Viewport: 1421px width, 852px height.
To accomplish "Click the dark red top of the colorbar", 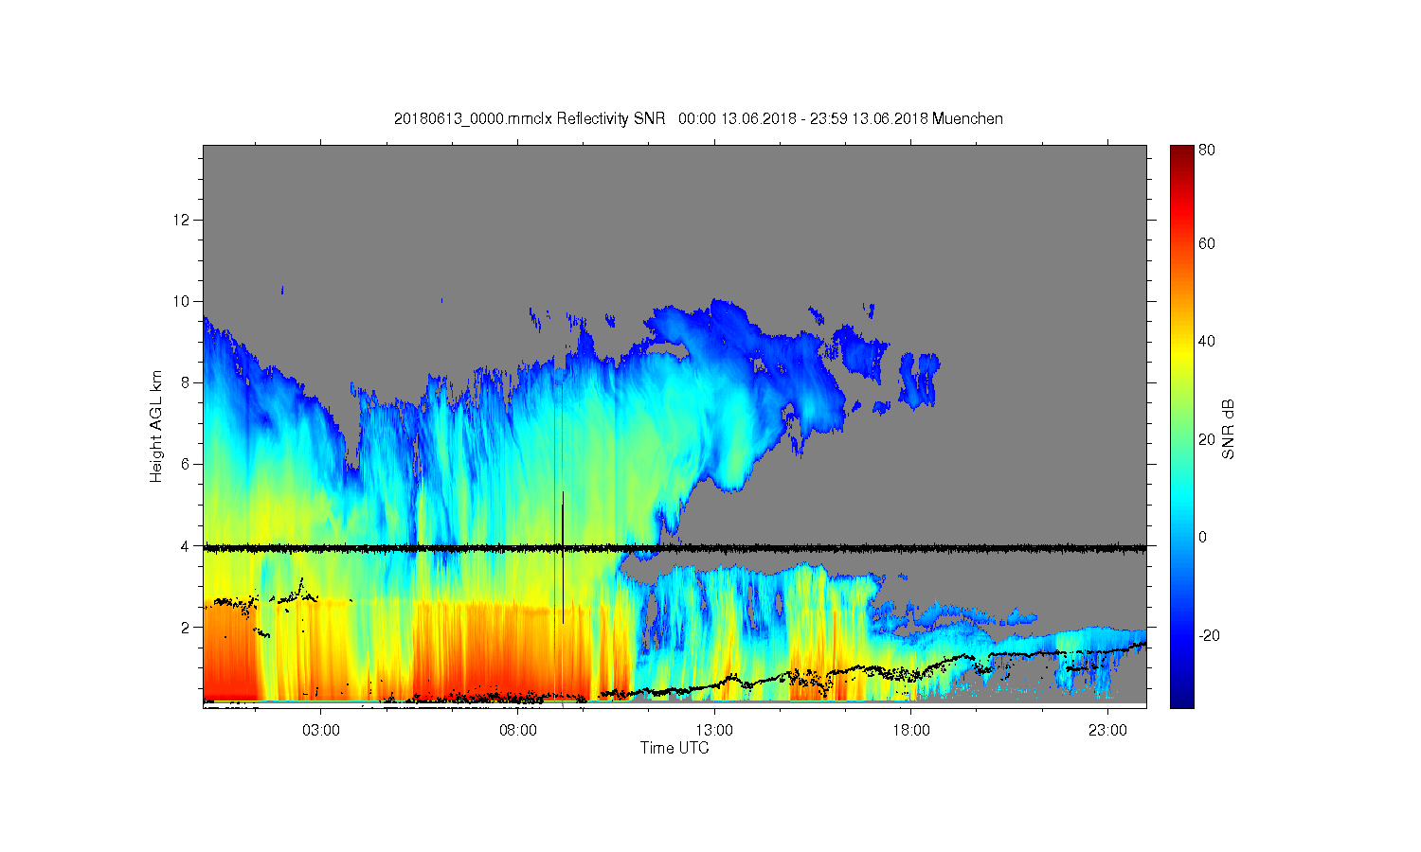I will 1181,151.
